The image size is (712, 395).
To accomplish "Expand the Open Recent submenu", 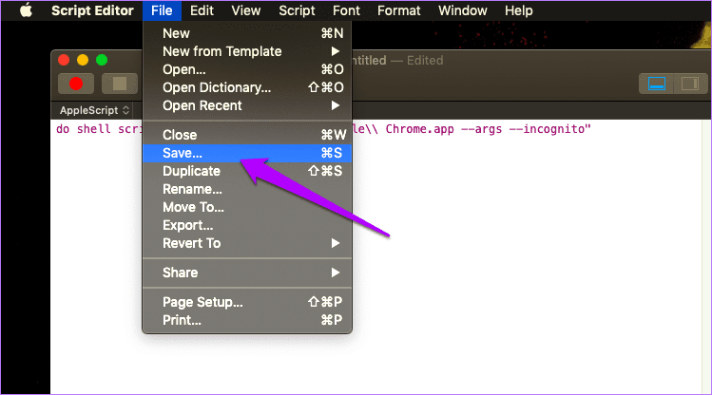I will coord(247,105).
